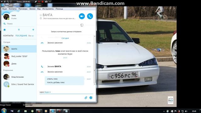Start a voice call with ВАНГА
The image size is (201, 113).
tap(90, 16)
